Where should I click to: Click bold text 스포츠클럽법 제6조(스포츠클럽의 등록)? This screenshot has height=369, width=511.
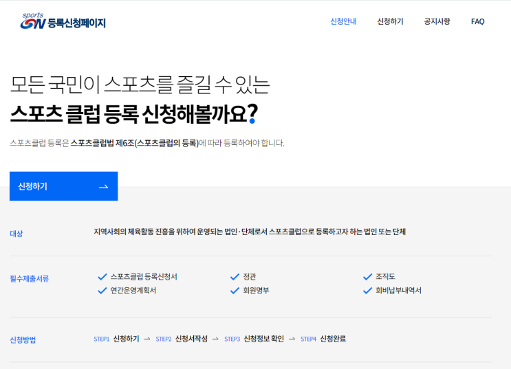pos(135,143)
